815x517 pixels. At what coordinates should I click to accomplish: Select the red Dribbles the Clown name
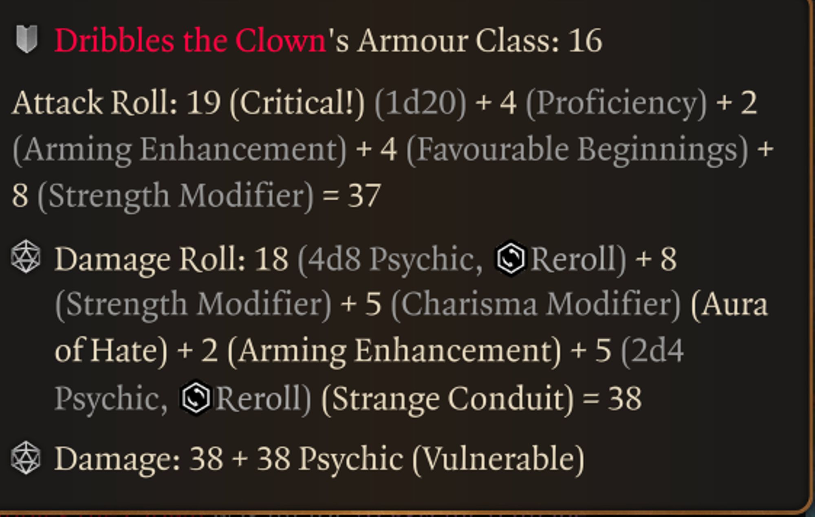click(x=190, y=41)
